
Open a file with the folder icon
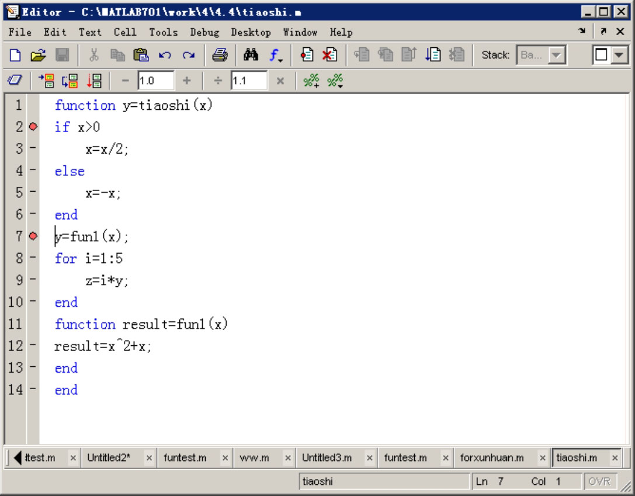[38, 56]
